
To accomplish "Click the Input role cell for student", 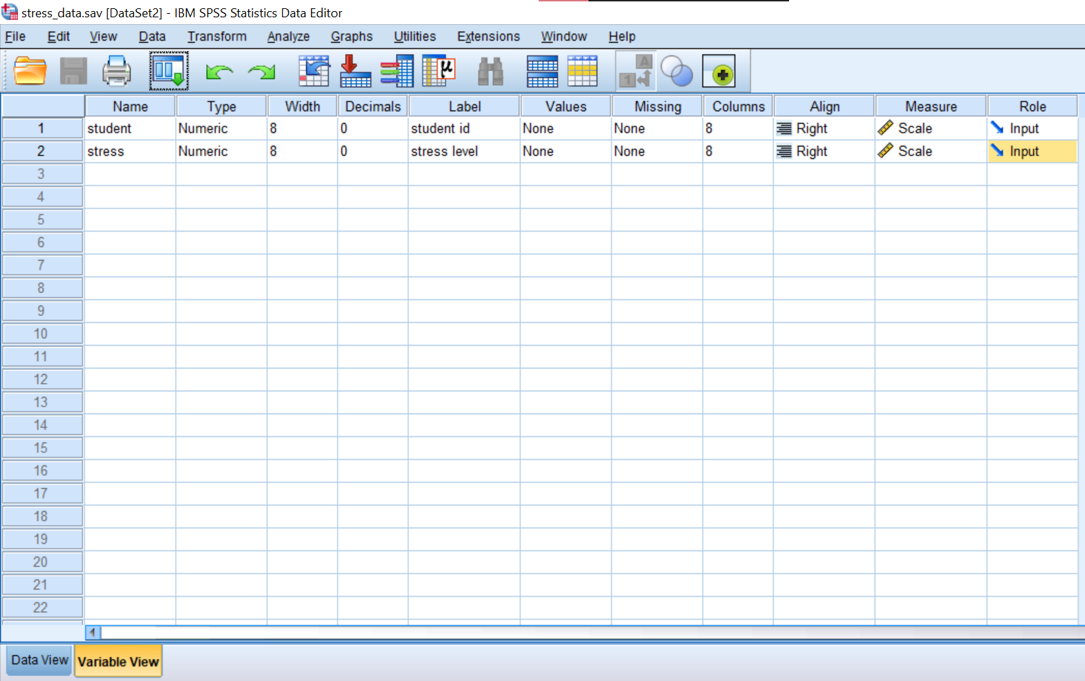I will pyautogui.click(x=1032, y=129).
